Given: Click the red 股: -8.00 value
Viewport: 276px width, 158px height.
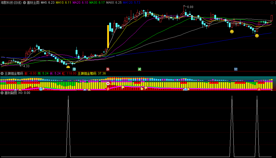Looking at the screenshot, I should point(30,73).
